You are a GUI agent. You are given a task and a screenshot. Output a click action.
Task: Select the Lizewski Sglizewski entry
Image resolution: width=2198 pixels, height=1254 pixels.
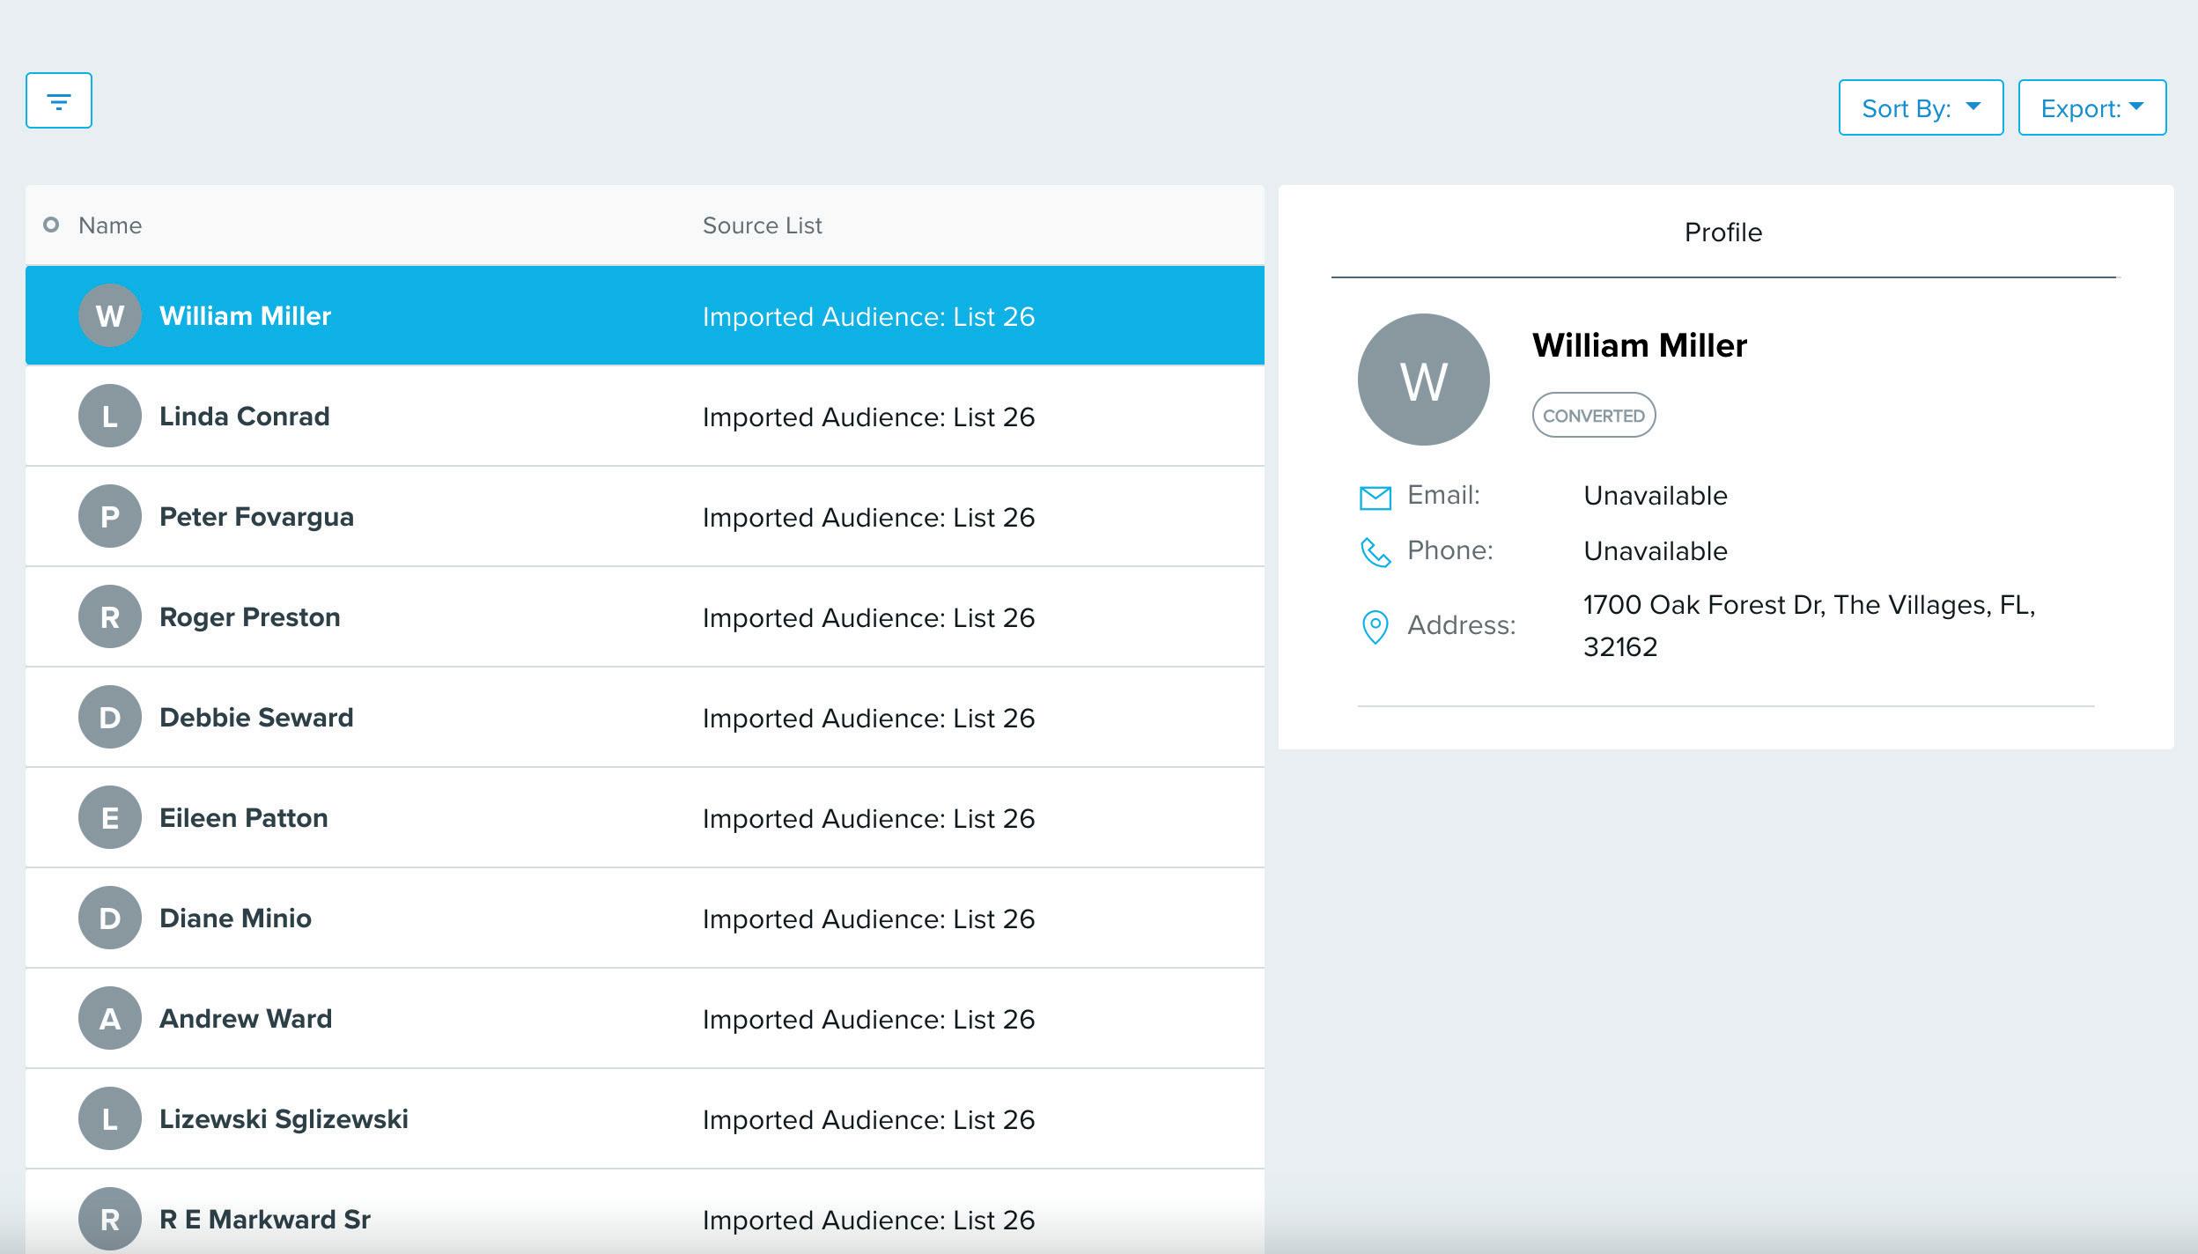point(284,1119)
